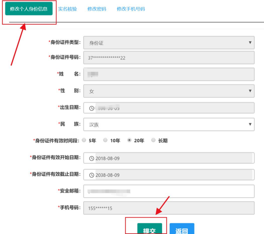Go to the 修改密码 tab
This screenshot has height=234, width=264.
pos(97,9)
